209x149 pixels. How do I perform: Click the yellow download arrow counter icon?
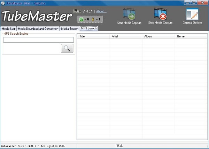(x=93, y=19)
